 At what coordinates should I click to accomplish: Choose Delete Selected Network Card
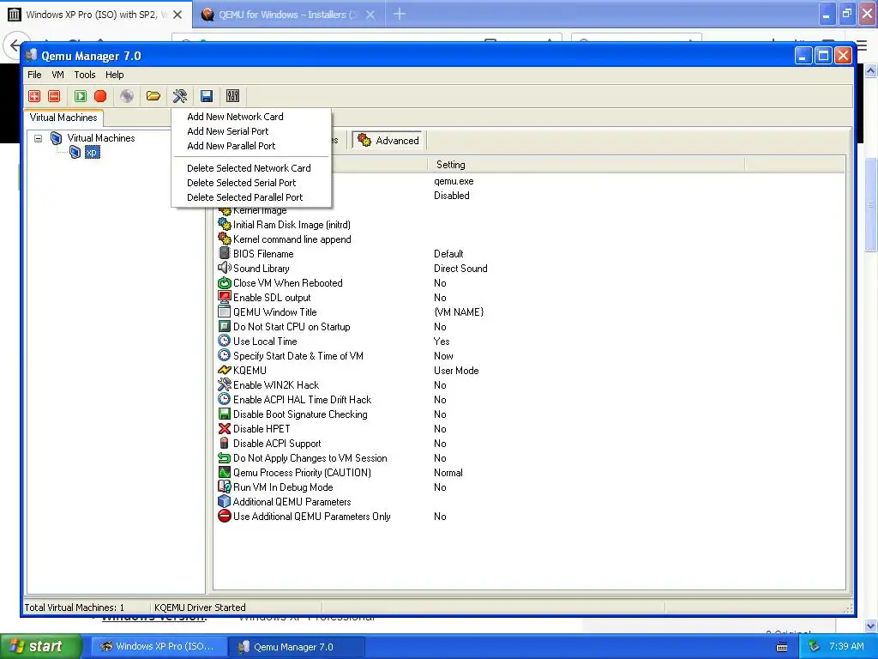tap(251, 168)
